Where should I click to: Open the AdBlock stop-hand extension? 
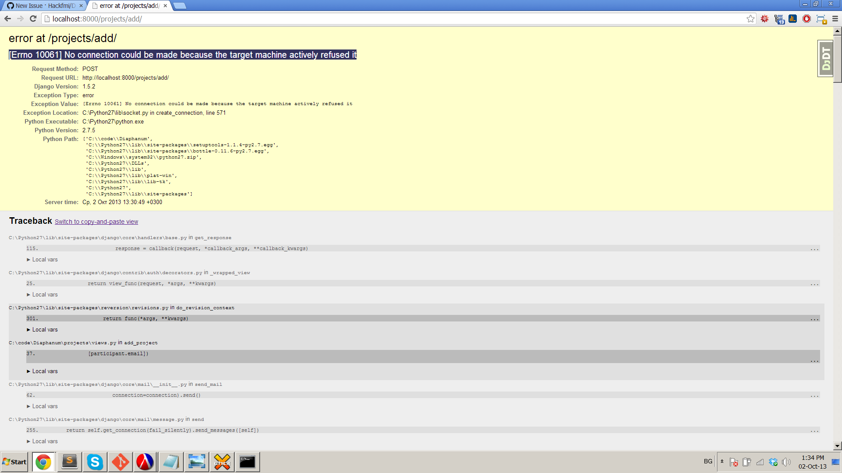point(806,19)
